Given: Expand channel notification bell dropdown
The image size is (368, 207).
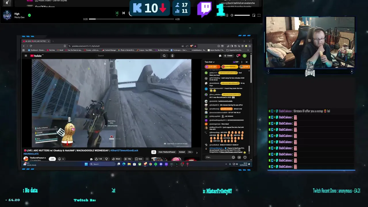Looking at the screenshot, I should 61,159.
